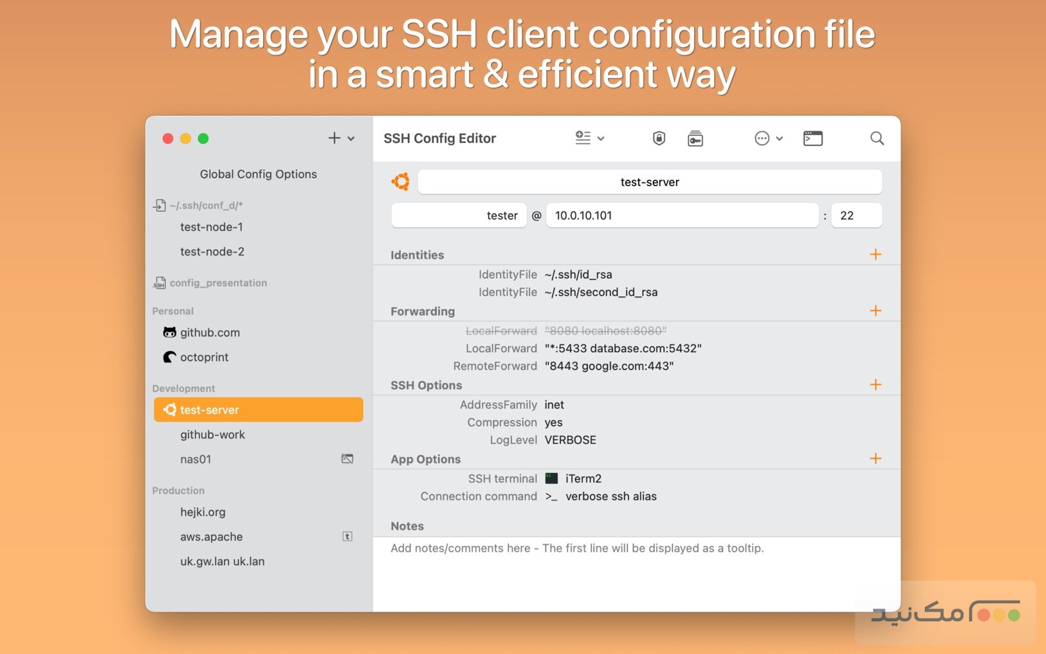Add a new Identity with the plus button
The image size is (1046, 654).
coord(875,254)
